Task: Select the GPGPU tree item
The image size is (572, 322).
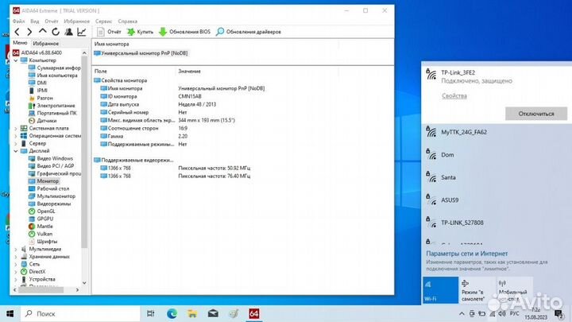Action: pos(41,219)
